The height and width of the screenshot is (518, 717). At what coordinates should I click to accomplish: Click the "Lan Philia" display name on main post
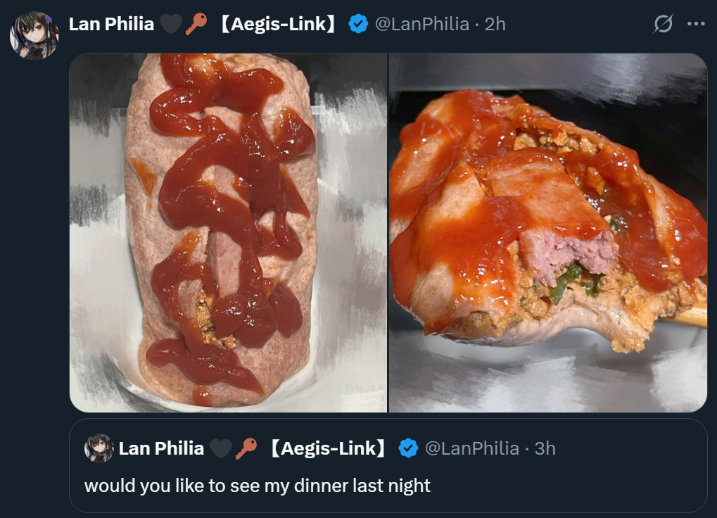click(111, 24)
